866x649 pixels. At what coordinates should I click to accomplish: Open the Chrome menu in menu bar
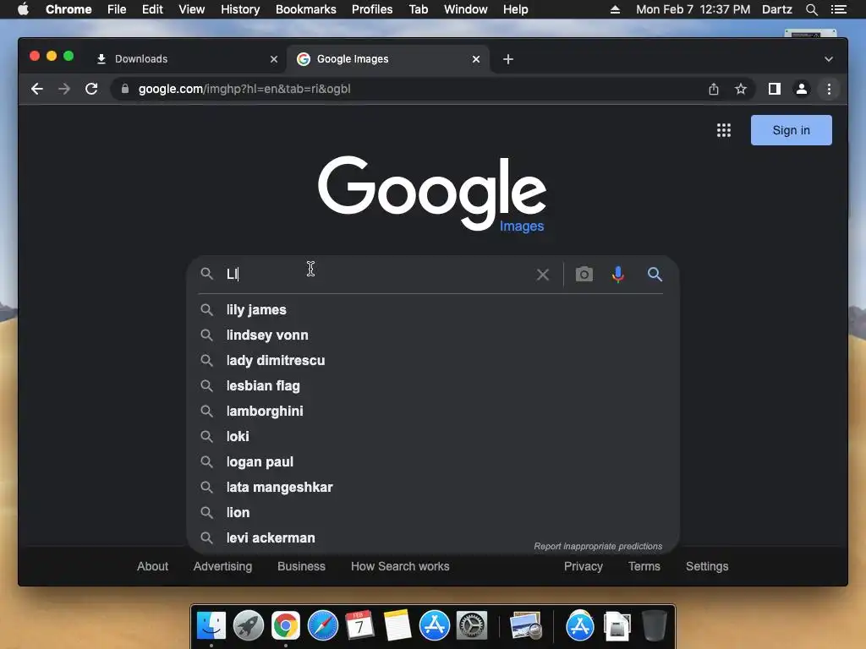click(69, 9)
